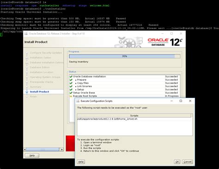
Task: Select the root.sh script path row
Action: pos(134,119)
